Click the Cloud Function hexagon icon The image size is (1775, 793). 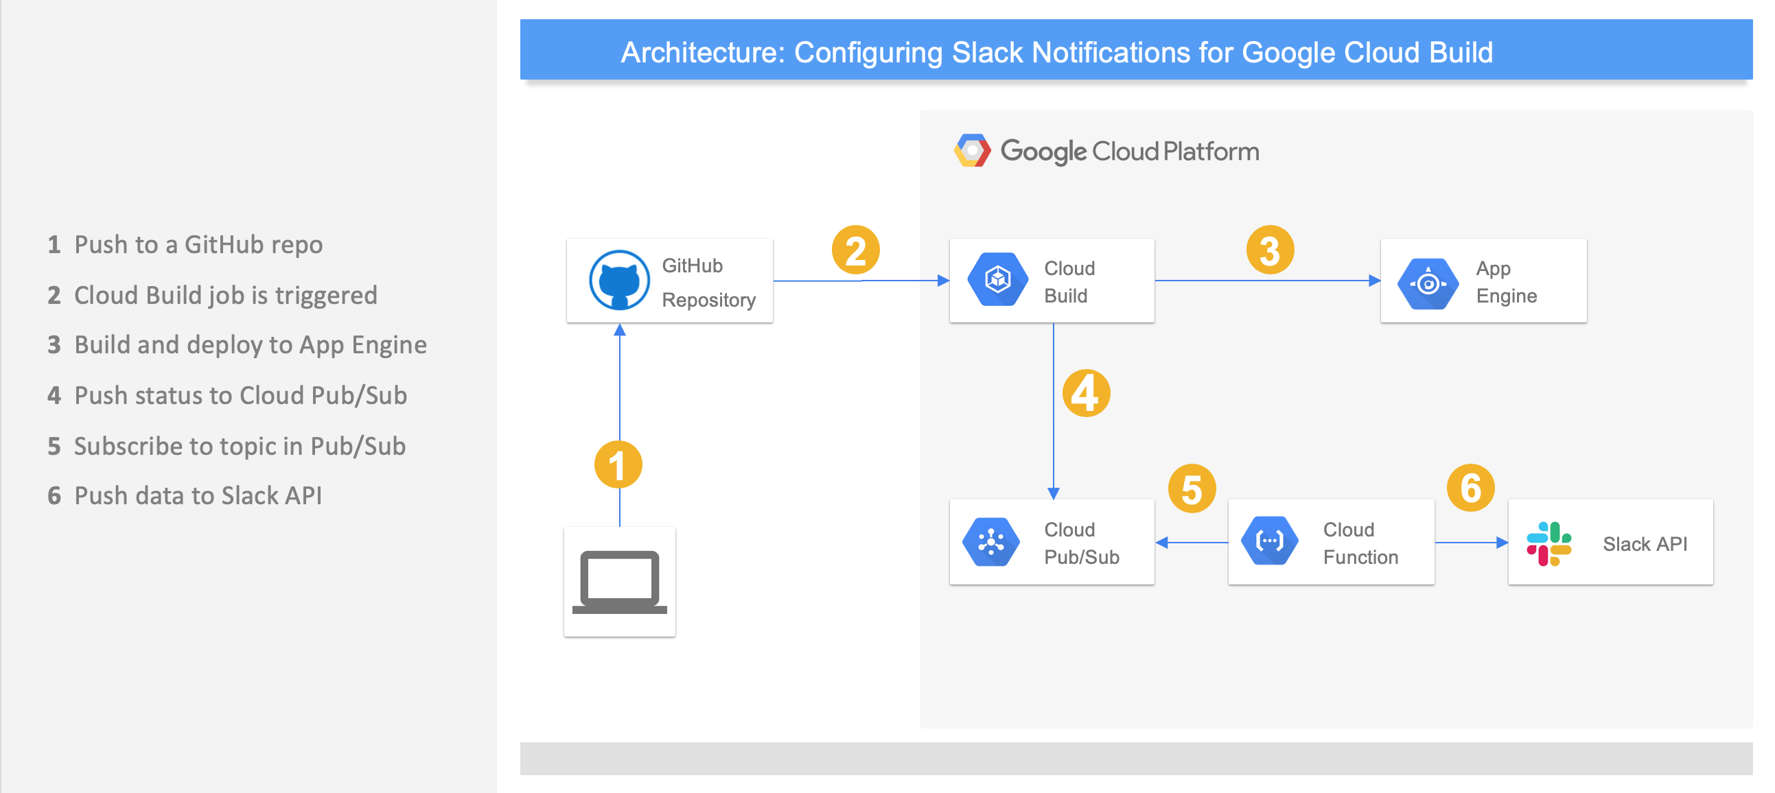pos(1269,541)
